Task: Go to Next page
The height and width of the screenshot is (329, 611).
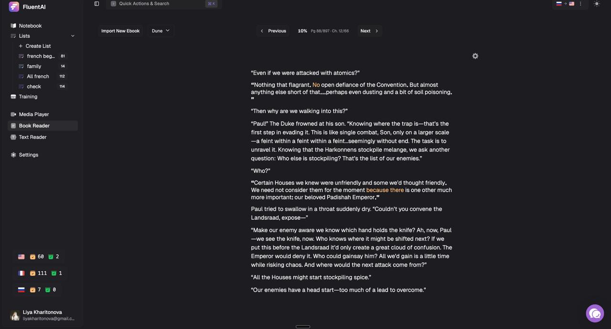Action: coord(369,31)
